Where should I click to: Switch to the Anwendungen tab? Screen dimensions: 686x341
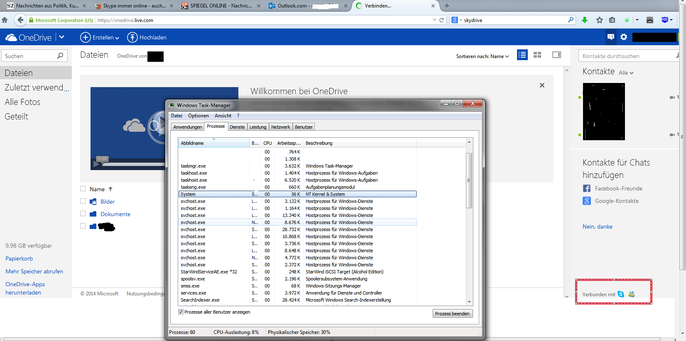(188, 127)
